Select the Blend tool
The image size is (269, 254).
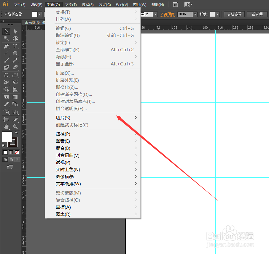(15, 104)
